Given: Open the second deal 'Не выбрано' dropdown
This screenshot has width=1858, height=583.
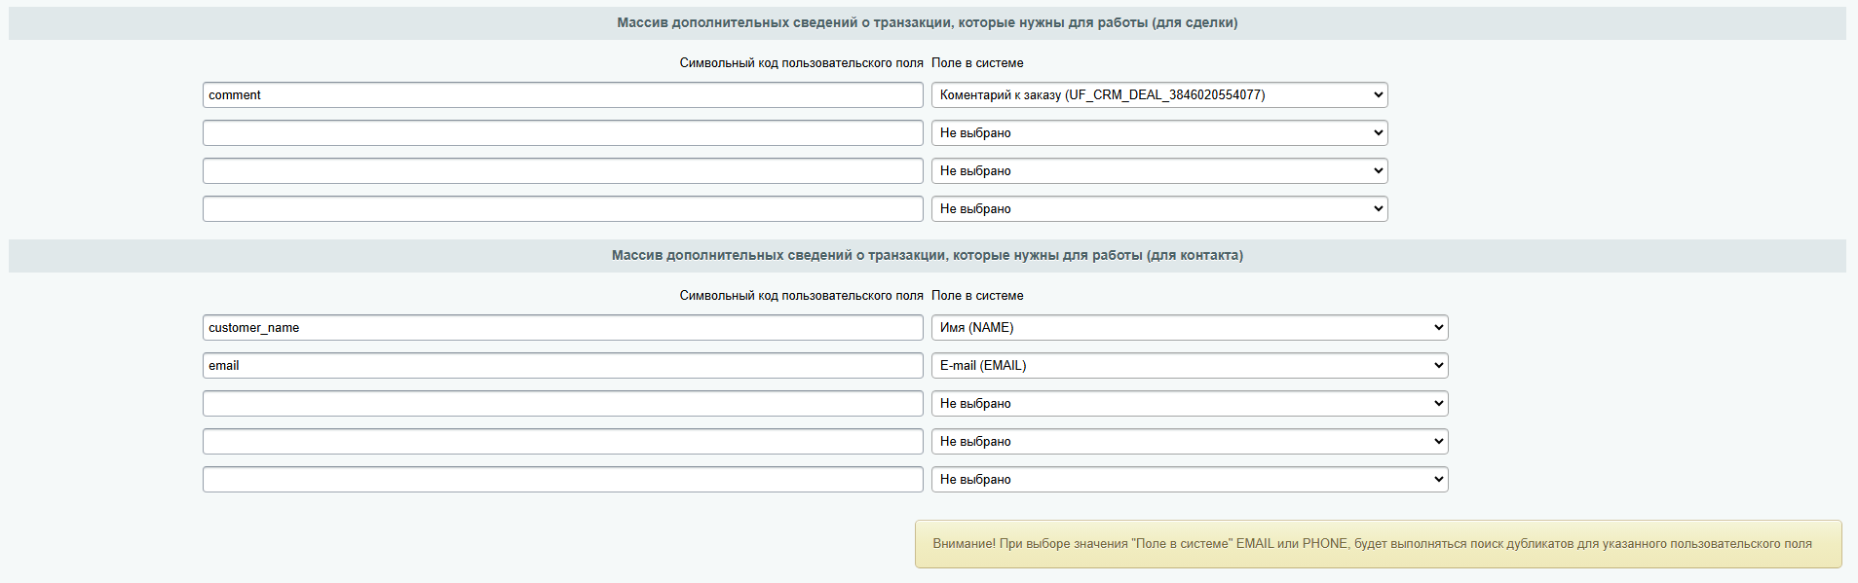Looking at the screenshot, I should (1158, 133).
